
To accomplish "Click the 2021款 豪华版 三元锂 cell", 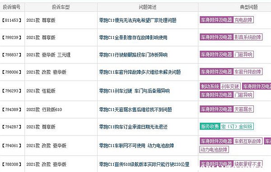I will pyautogui.click(x=48, y=55).
